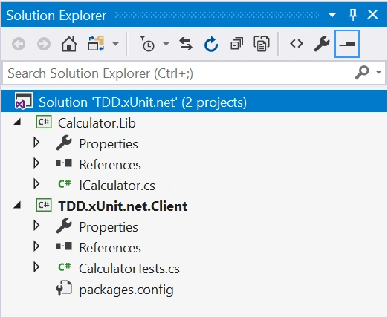
Task: Select the CalculatorTests.cs file
Action: 129,269
